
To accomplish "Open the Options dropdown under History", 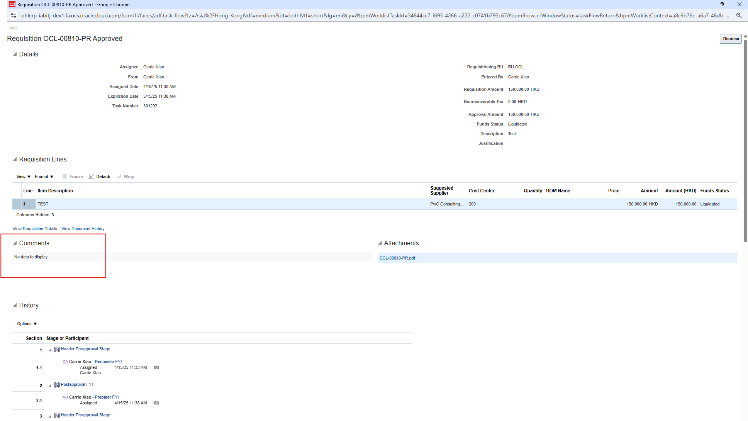I will [26, 324].
